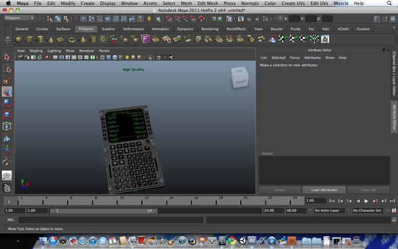Open the Polygons menu set dropdown

point(19,18)
